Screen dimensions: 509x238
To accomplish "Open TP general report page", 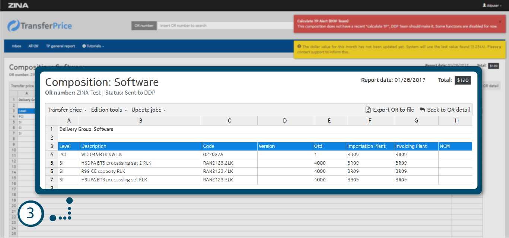I will (60, 46).
